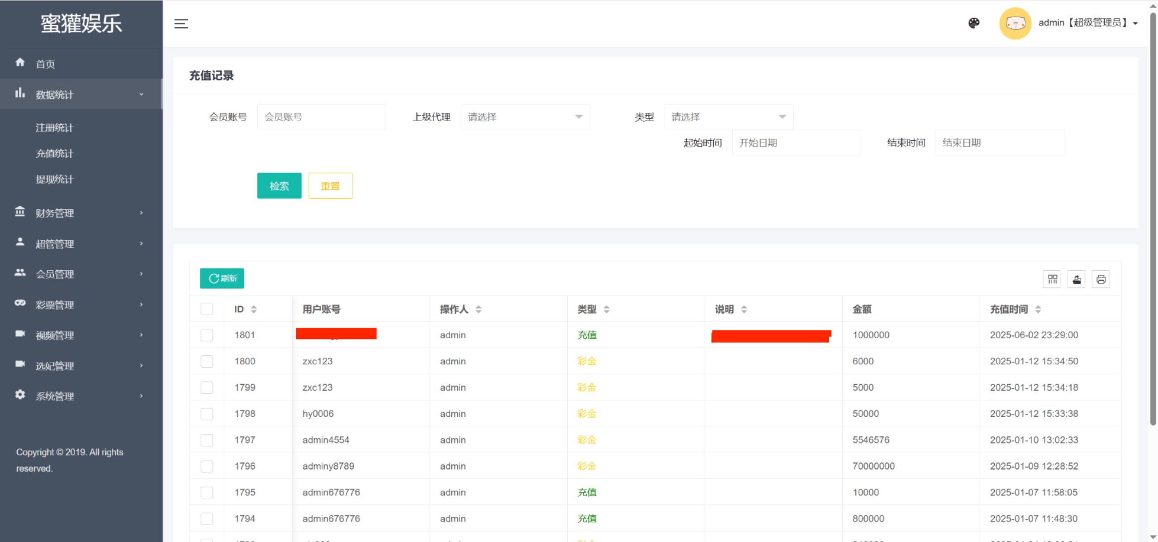Expand the 会员管理 submenu
This screenshot has height=542, width=1158.
pos(54,274)
